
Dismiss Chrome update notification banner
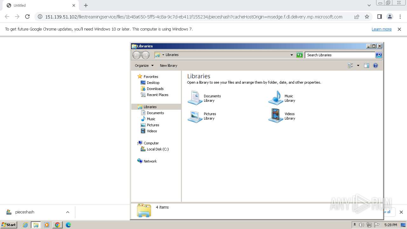(x=399, y=29)
